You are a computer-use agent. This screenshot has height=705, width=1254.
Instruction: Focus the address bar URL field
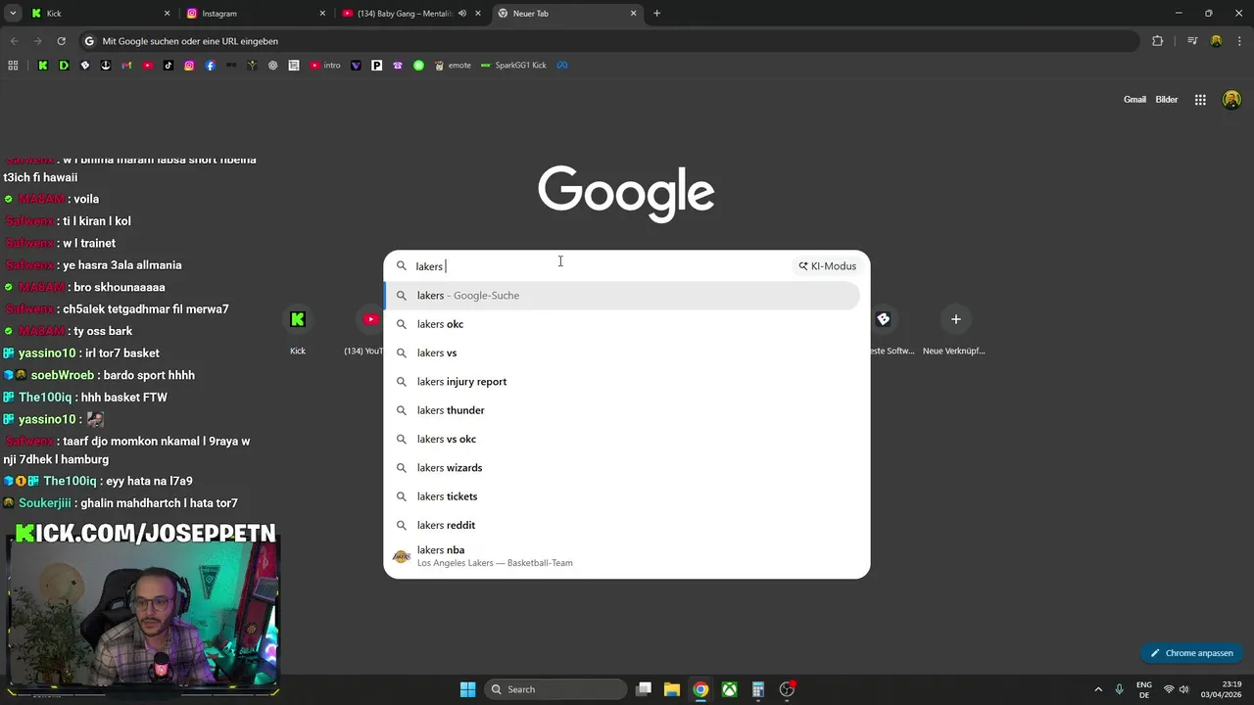click(607, 41)
